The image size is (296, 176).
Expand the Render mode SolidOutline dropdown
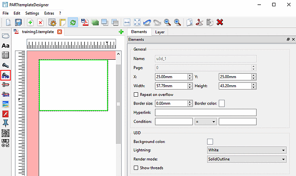point(247,159)
